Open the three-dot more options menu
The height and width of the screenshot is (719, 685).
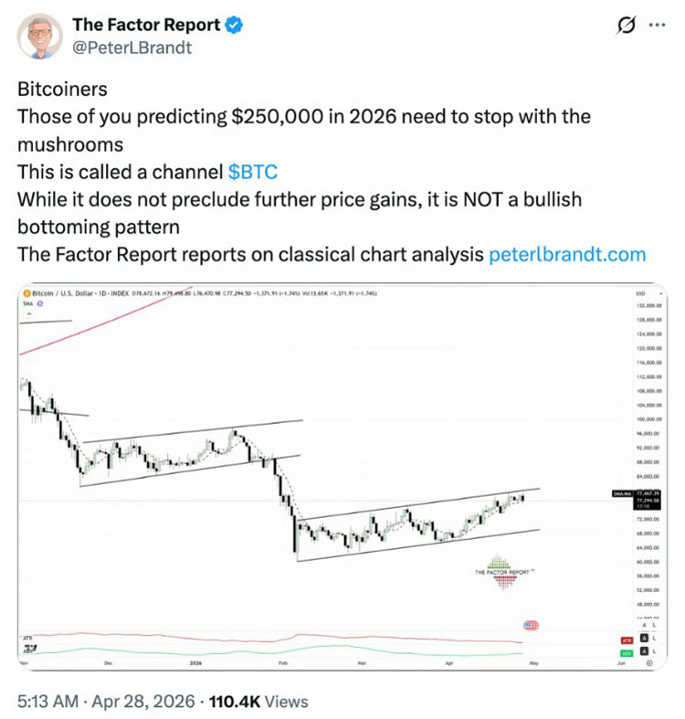click(x=658, y=26)
